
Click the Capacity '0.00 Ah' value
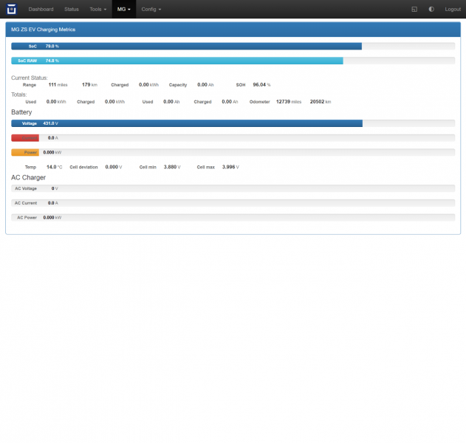point(205,85)
